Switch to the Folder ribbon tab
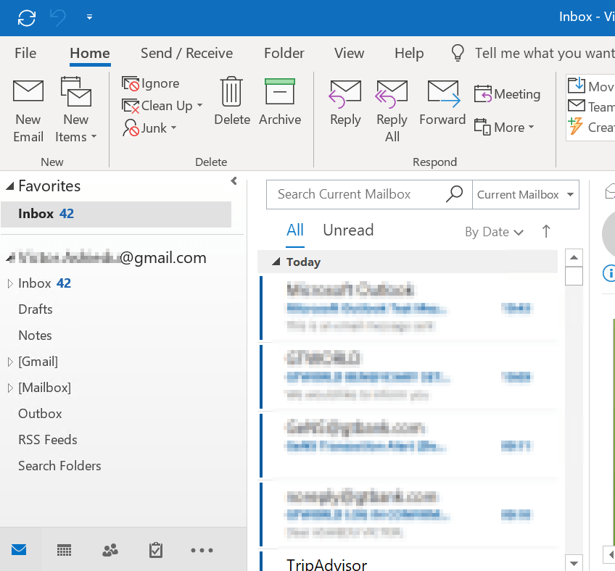Viewport: 615px width, 571px height. 284,53
